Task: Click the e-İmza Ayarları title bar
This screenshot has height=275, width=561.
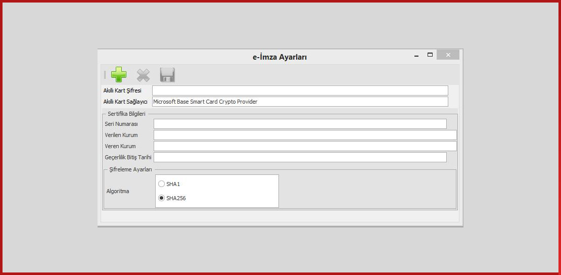Action: tap(279, 57)
